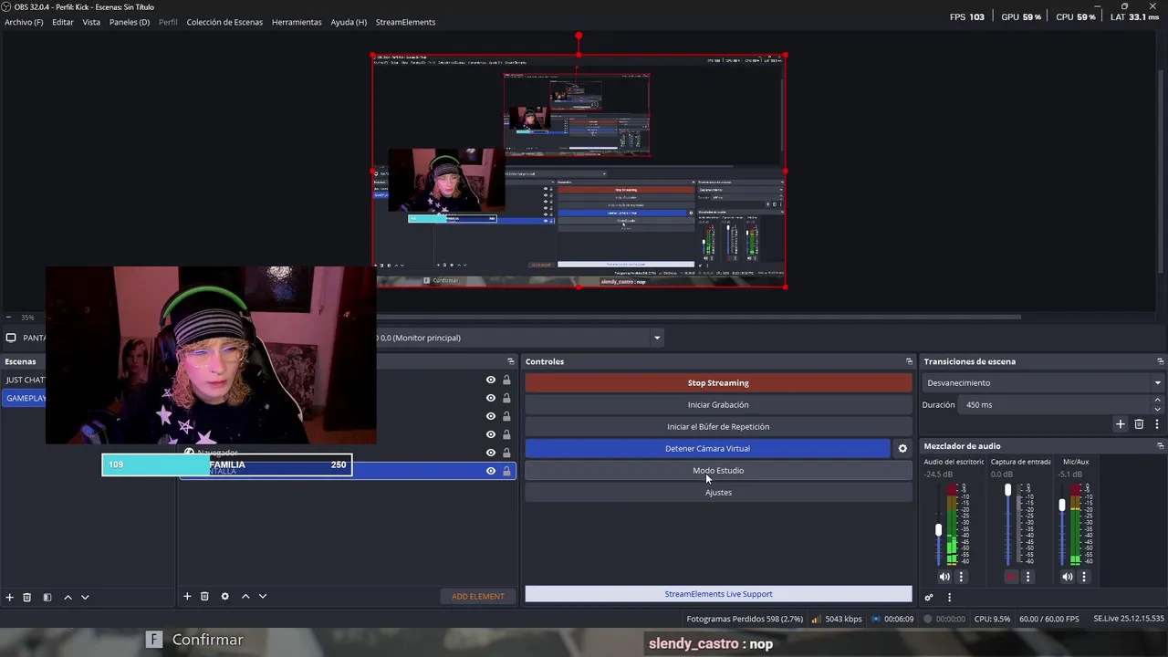The width and height of the screenshot is (1168, 657).
Task: Click Iniciar Grabación button
Action: pyautogui.click(x=718, y=404)
